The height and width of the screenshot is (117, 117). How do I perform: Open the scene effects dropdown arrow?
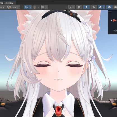104,7
